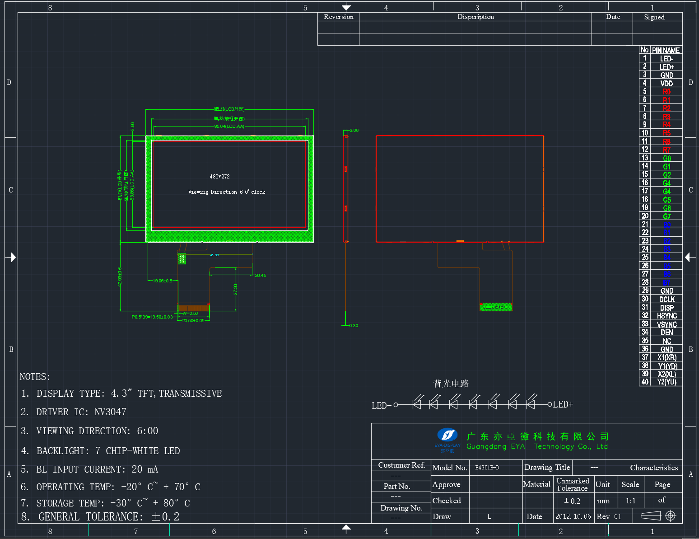Select the LED diode symbol nearest LED+
Viewport: 699px width, 539px height.
531,402
